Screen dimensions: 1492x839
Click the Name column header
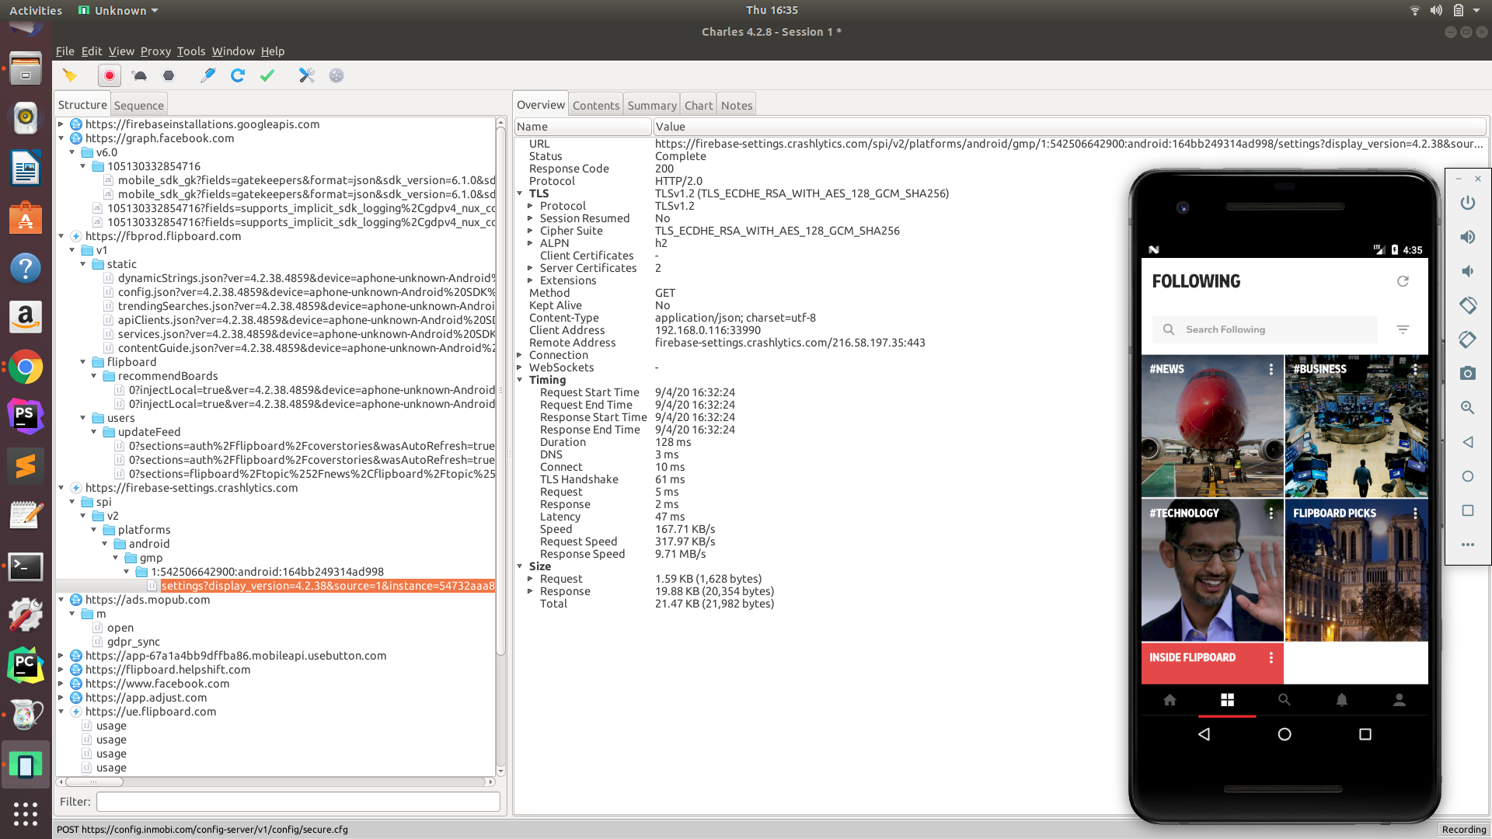[583, 127]
